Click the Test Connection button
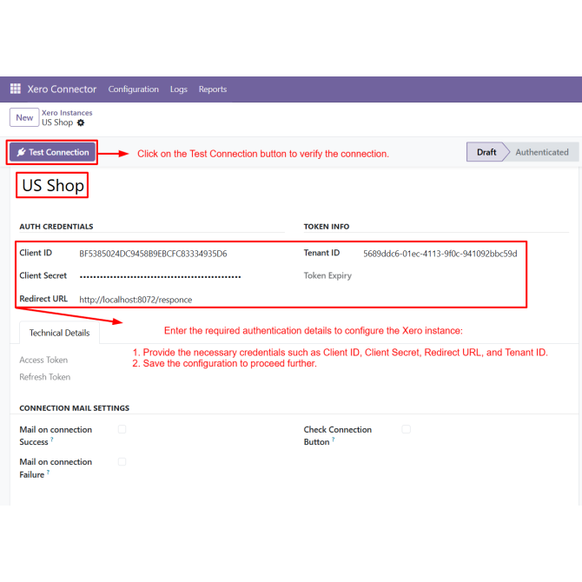The height and width of the screenshot is (582, 582). (x=52, y=152)
